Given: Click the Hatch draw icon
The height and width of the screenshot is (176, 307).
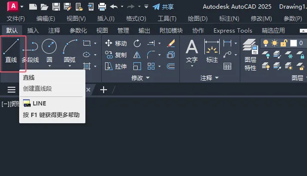Looking at the screenshot, I should click(x=86, y=66).
